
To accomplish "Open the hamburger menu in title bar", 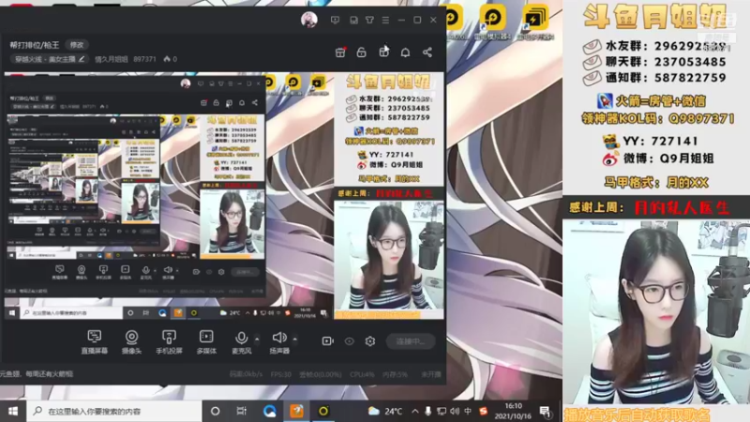I will tap(385, 20).
